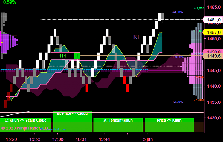Click the 17:08 time axis label

click(58, 139)
